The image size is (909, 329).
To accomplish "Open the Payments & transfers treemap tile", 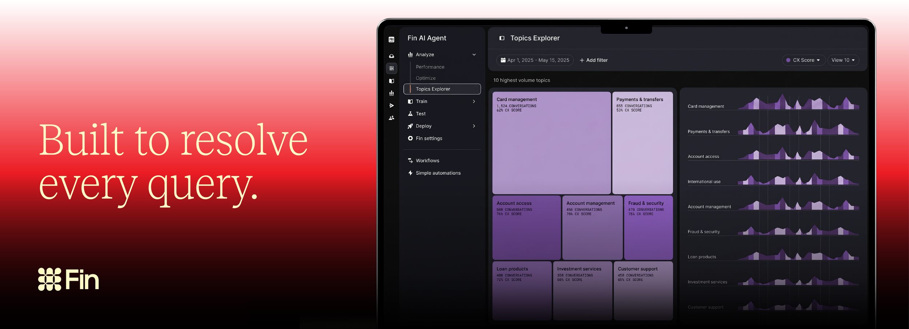I will tap(642, 143).
